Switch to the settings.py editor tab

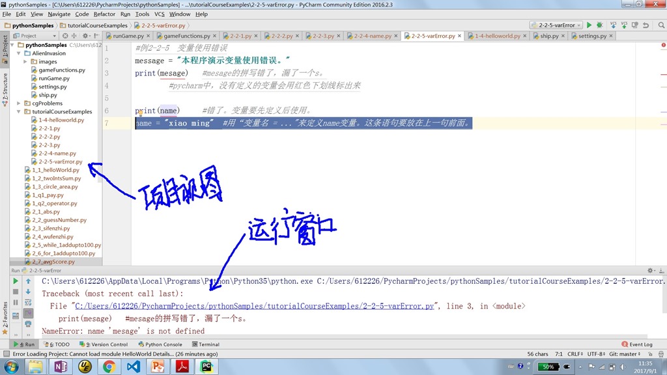592,36
